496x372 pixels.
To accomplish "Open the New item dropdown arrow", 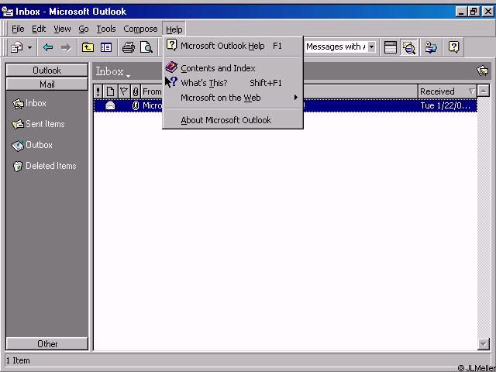I will (x=29, y=48).
